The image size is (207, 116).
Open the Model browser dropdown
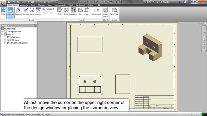coord(5,25)
